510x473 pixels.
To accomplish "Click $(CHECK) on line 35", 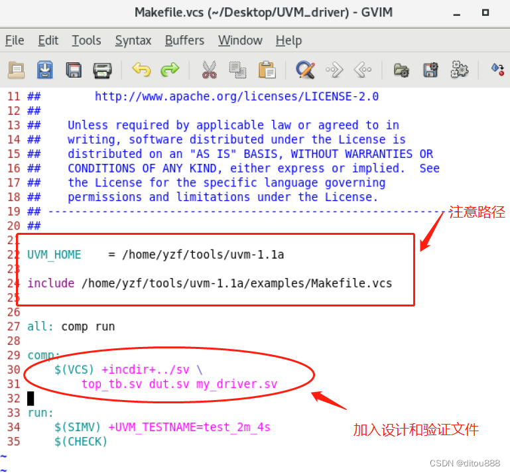I will click(x=81, y=441).
